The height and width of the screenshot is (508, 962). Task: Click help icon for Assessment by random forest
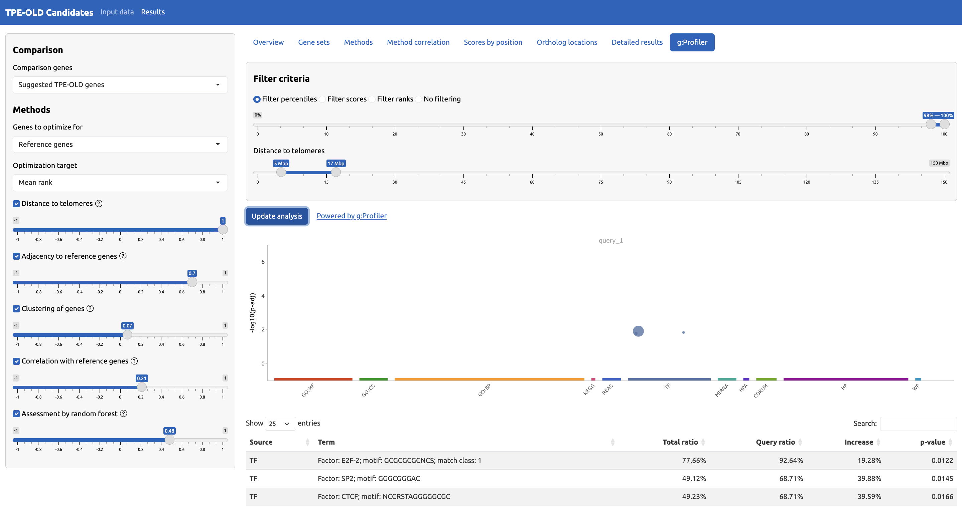pyautogui.click(x=124, y=414)
